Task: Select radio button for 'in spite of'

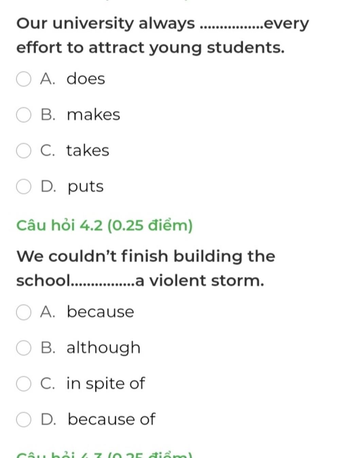Action: 23,384
